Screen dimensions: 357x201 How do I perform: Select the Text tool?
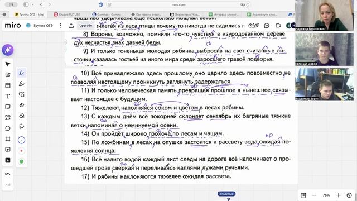pos(8,96)
